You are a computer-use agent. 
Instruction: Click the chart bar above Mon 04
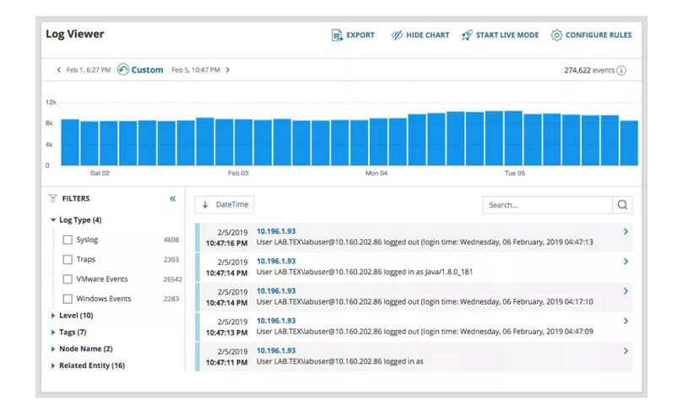coord(377,142)
